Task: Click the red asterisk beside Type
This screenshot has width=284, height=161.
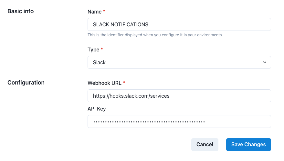Action: [x=102, y=49]
